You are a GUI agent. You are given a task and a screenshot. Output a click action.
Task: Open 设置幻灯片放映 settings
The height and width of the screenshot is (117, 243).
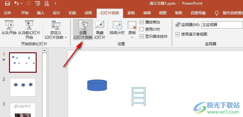pyautogui.click(x=83, y=30)
